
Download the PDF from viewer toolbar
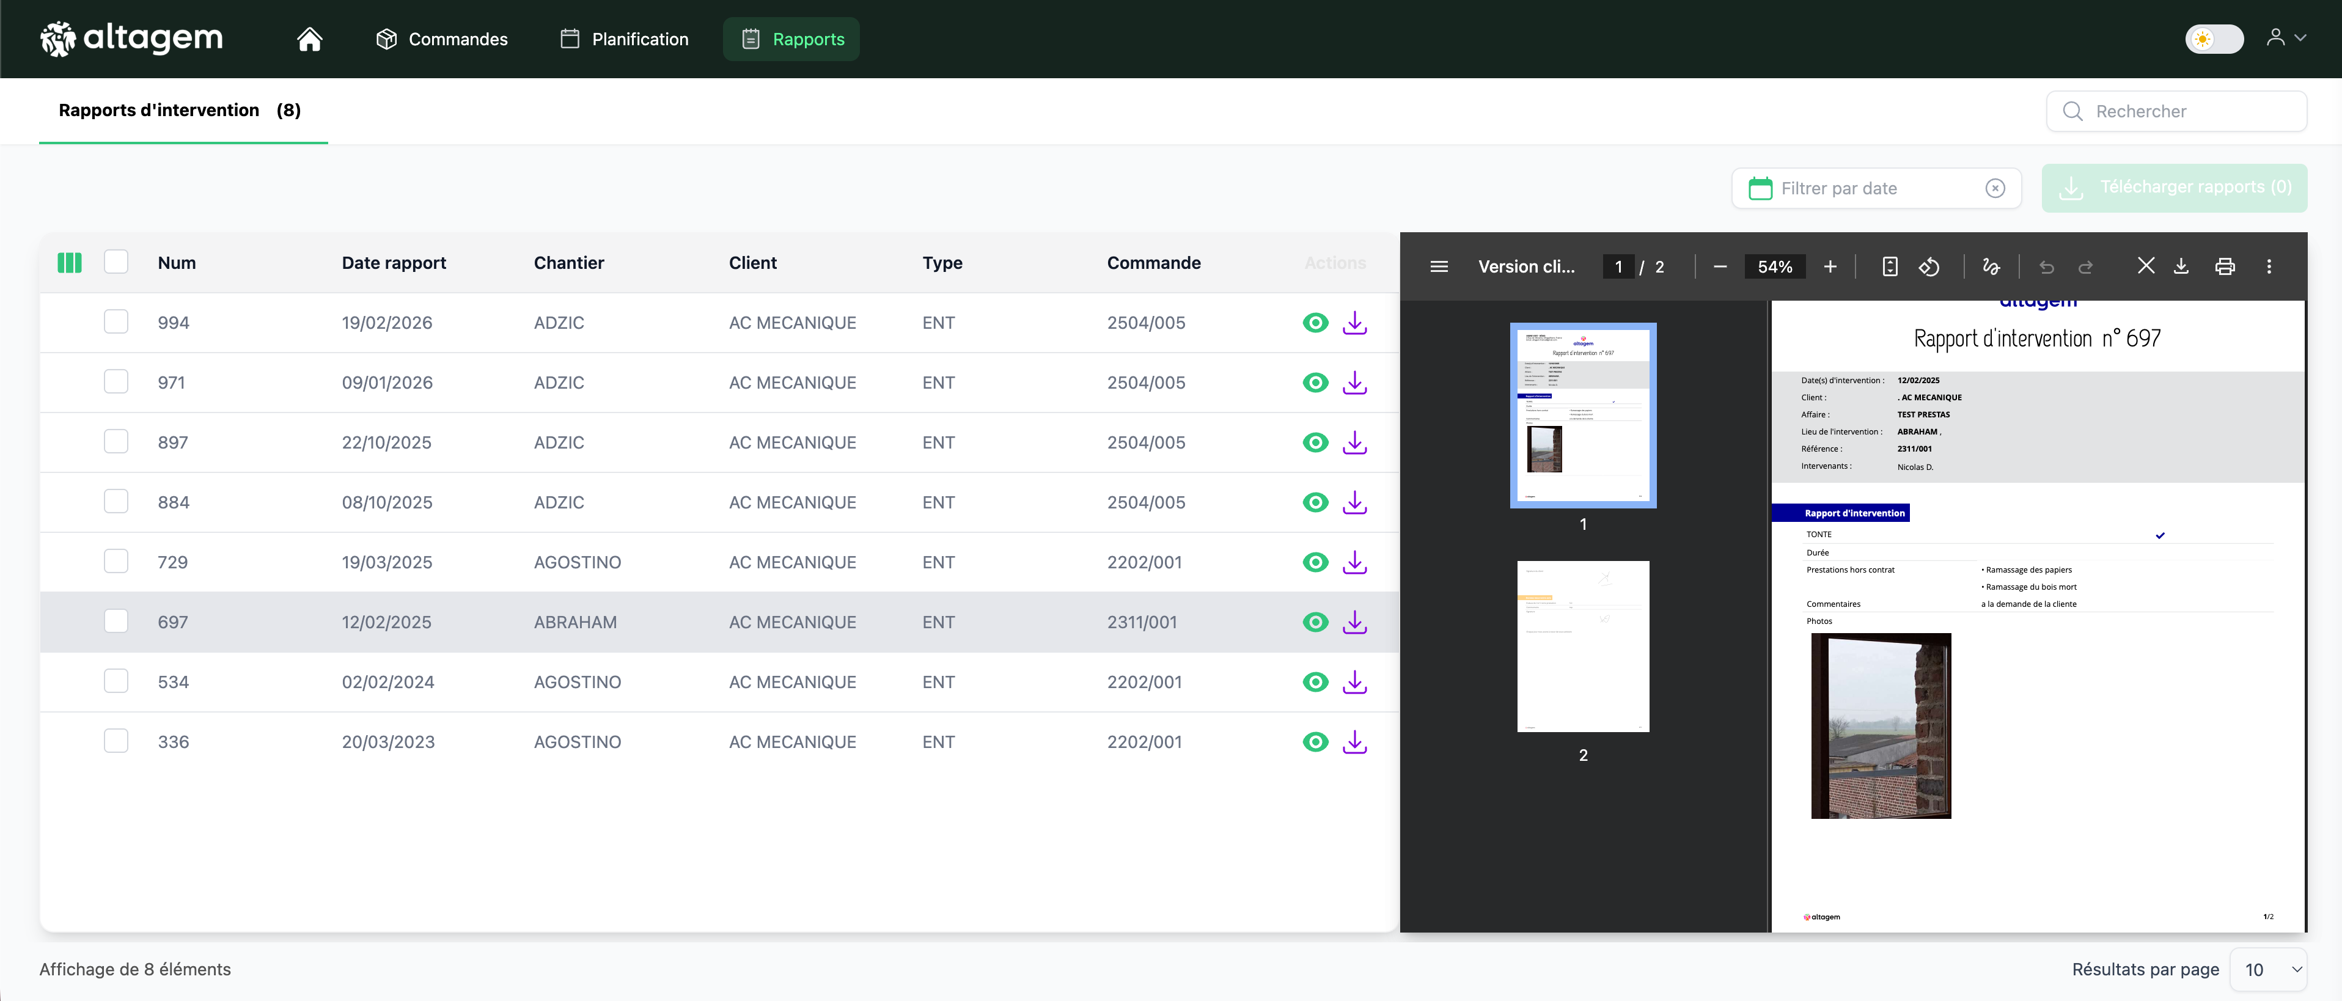pos(2181,266)
